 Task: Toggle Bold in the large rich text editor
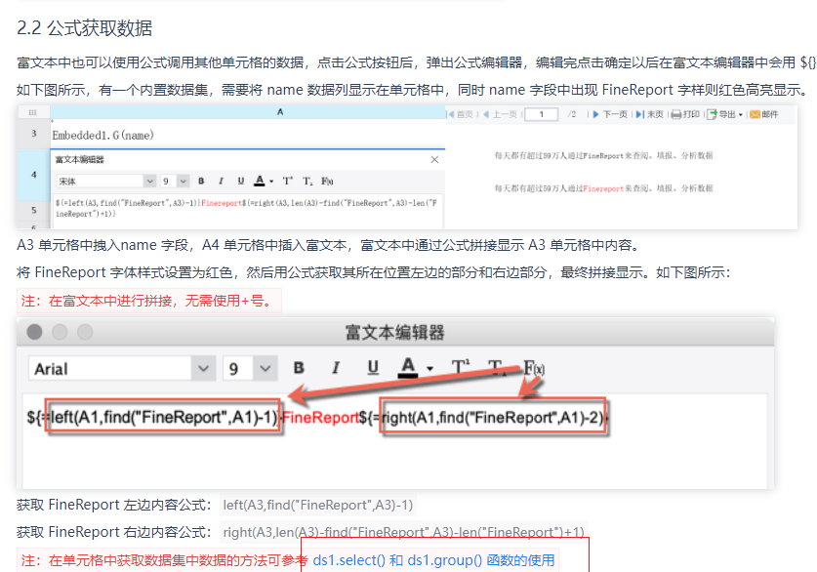coord(299,368)
